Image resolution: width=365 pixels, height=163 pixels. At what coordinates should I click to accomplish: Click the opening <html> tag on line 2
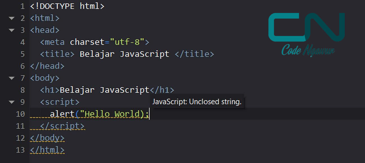tap(45, 18)
